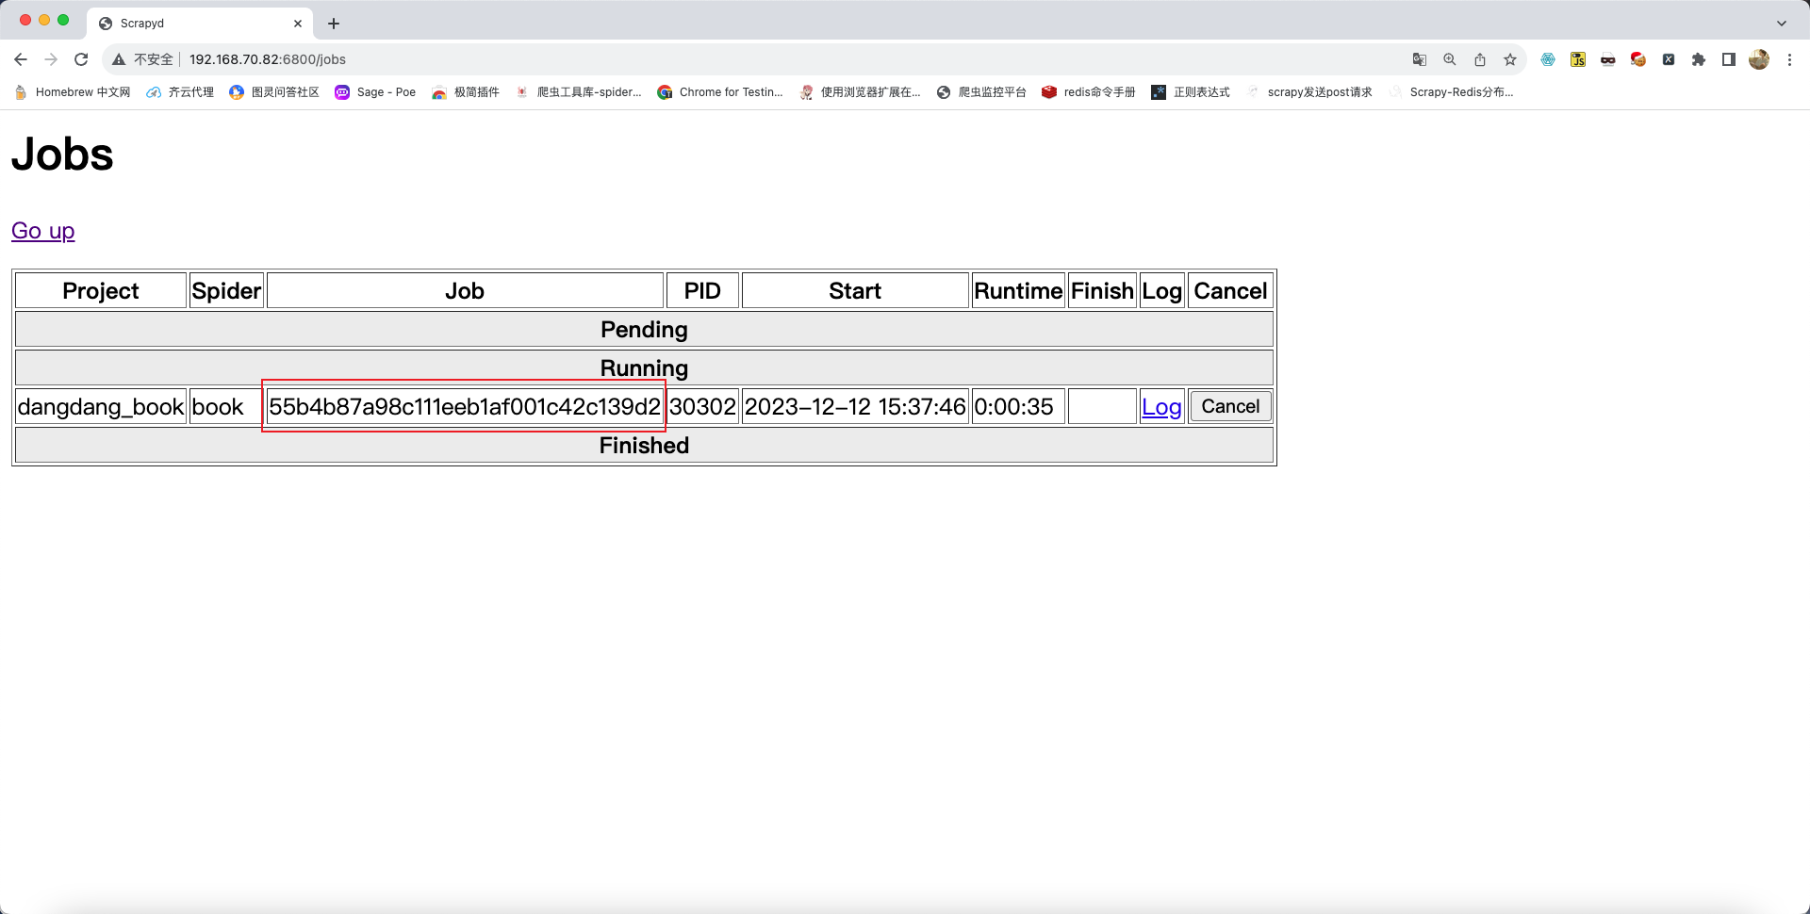Close the Scrapyd tab
The width and height of the screenshot is (1810, 914).
pos(298,24)
